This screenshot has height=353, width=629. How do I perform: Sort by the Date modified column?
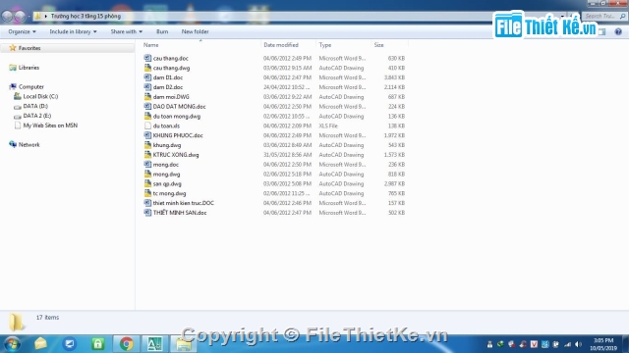[x=281, y=45]
